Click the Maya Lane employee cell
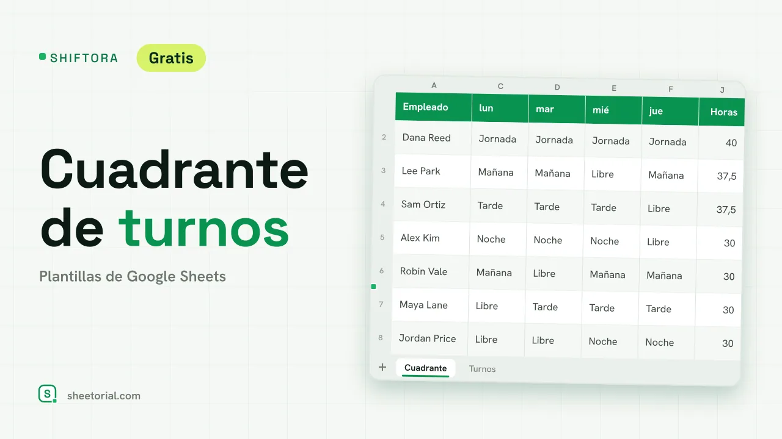 pyautogui.click(x=429, y=305)
